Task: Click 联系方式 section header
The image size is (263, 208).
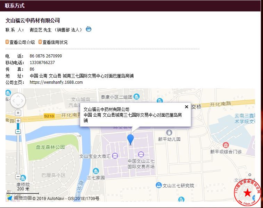Action: click(x=15, y=6)
